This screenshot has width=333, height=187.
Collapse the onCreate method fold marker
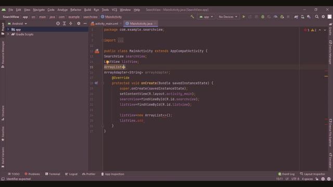103,83
